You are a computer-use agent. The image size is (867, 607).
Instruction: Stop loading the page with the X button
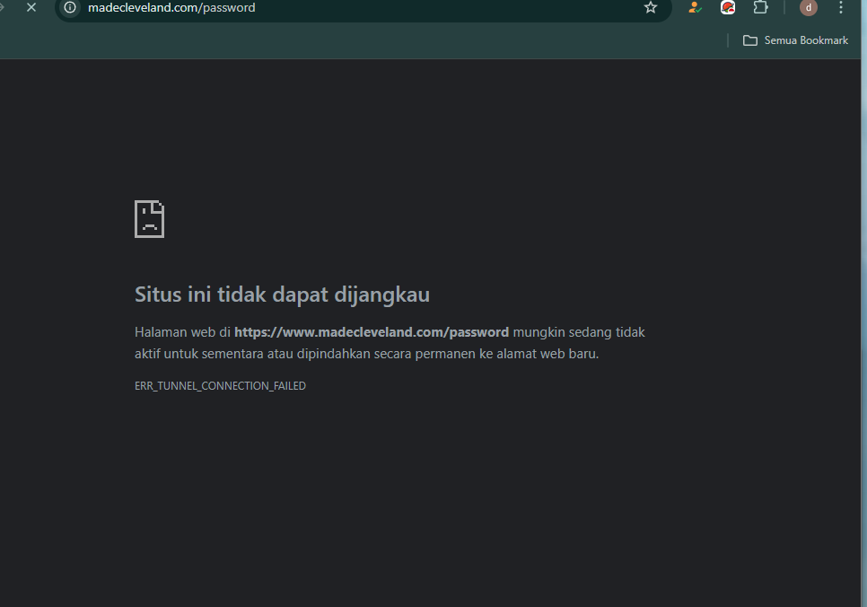pyautogui.click(x=31, y=8)
